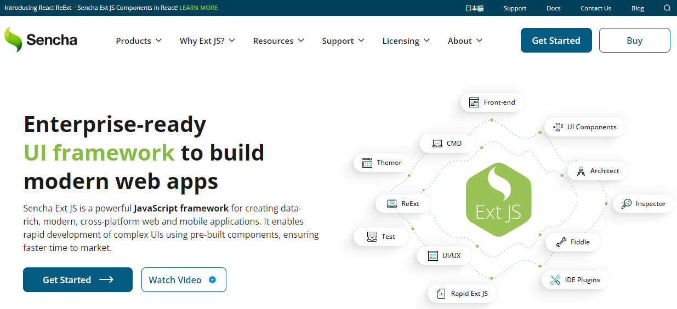The image size is (677, 309).
Task: Click the arrow in hero Get Started
Action: (x=106, y=280)
